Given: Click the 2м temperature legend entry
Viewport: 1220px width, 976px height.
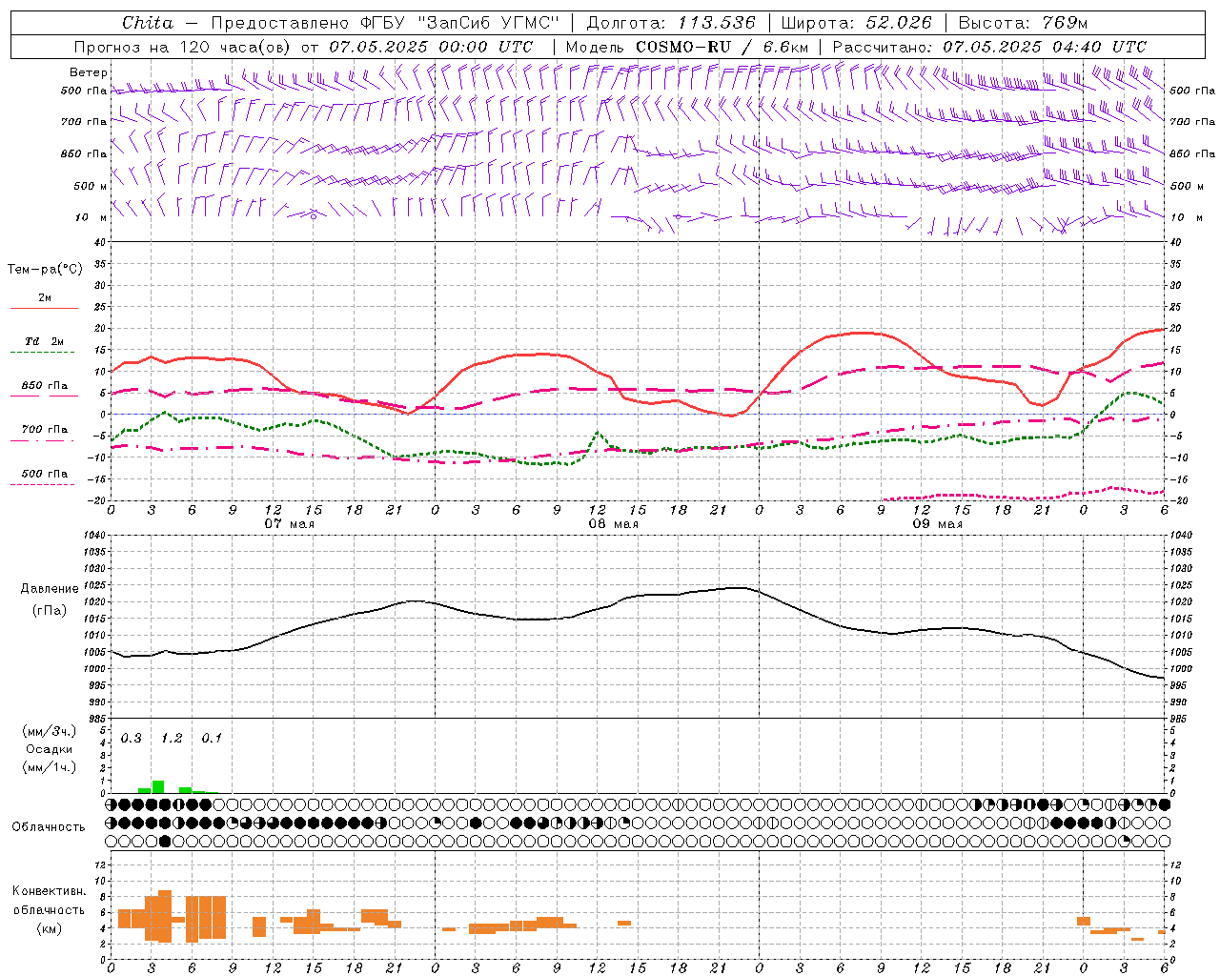Looking at the screenshot, I should [44, 298].
